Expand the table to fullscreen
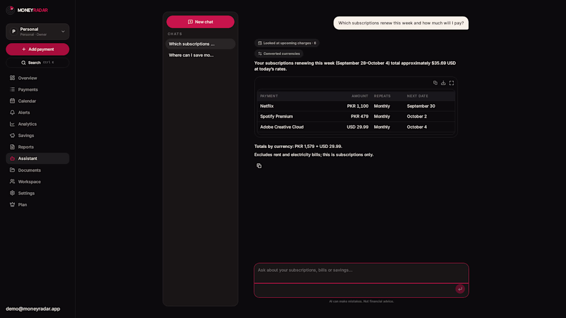This screenshot has width=566, height=318. pos(452,83)
